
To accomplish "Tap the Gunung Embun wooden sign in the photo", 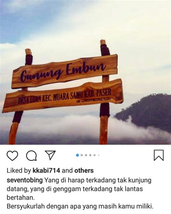I will pos(65,71).
